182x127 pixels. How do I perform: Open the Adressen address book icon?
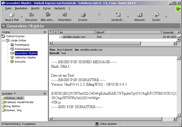pyautogui.click(x=140, y=15)
